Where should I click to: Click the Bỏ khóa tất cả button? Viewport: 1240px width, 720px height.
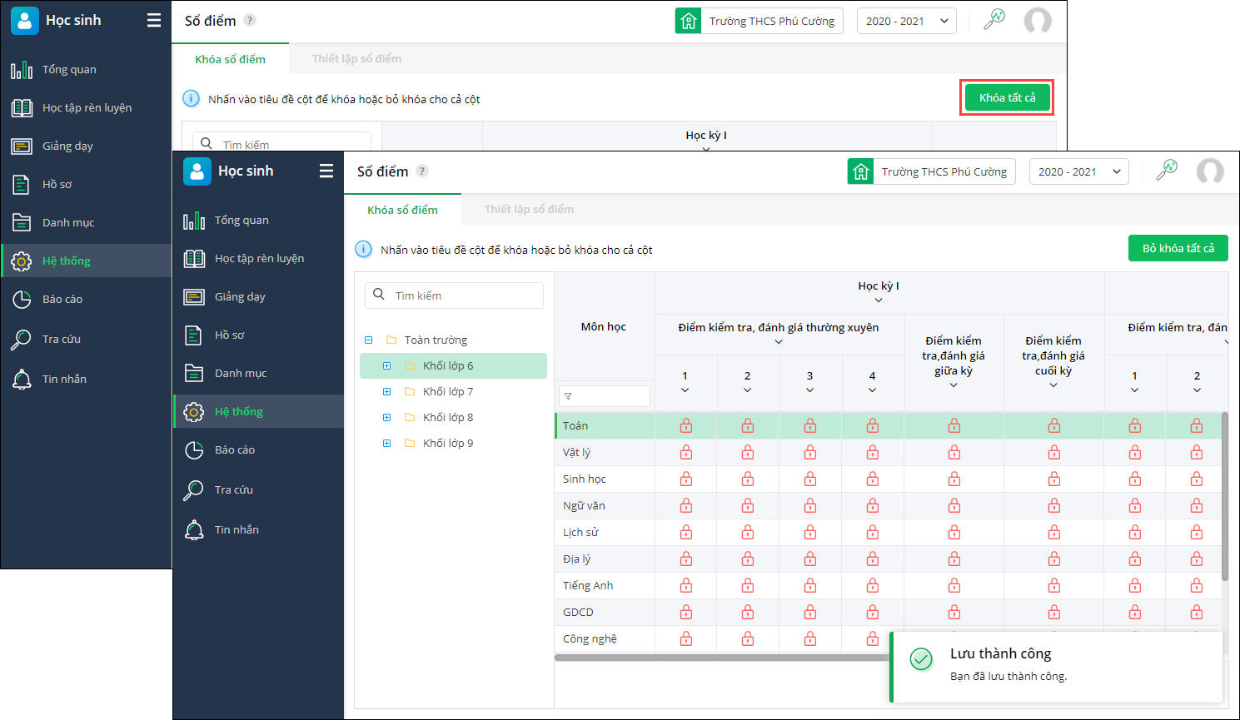point(1178,248)
